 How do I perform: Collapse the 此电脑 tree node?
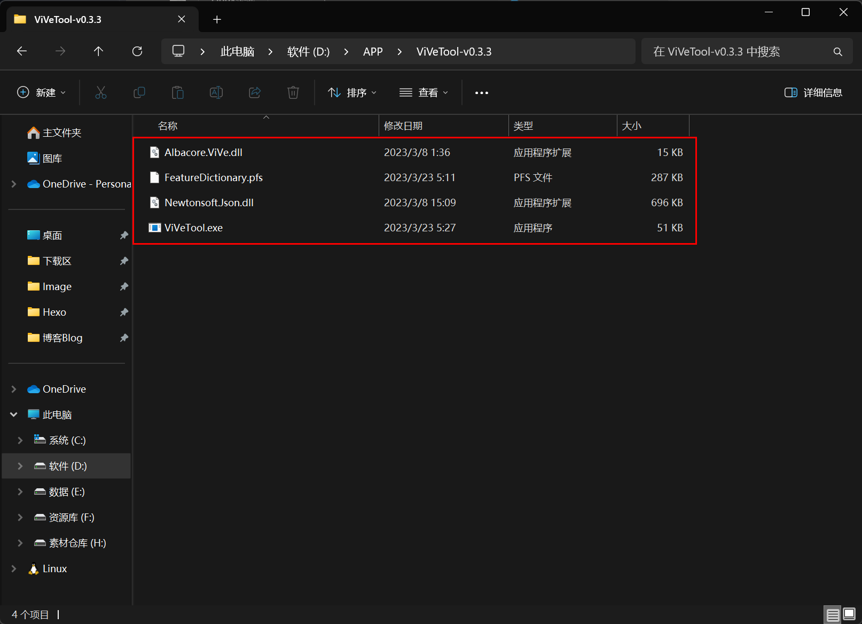point(14,415)
